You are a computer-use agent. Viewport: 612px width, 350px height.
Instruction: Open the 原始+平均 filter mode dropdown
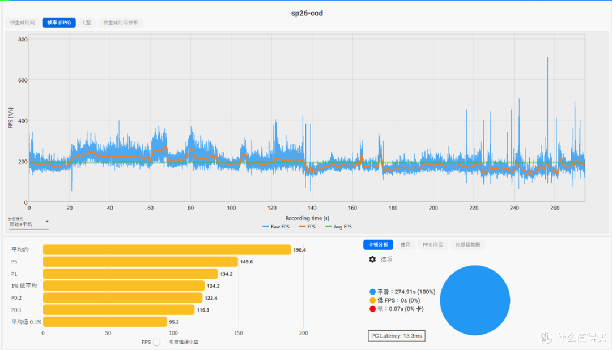click(29, 223)
